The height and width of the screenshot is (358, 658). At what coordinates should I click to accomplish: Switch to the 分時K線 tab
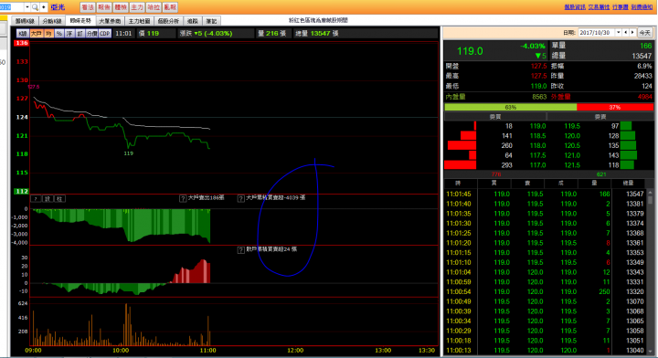52,21
